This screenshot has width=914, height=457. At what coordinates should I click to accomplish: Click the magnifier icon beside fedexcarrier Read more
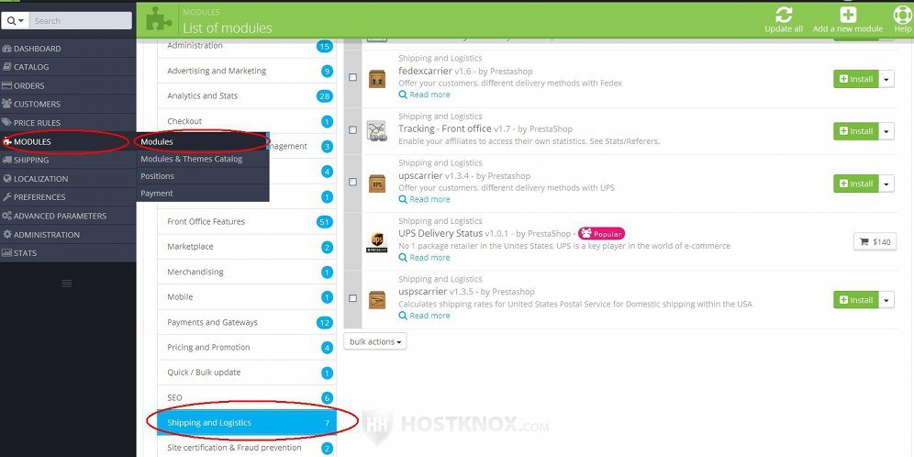(x=403, y=95)
